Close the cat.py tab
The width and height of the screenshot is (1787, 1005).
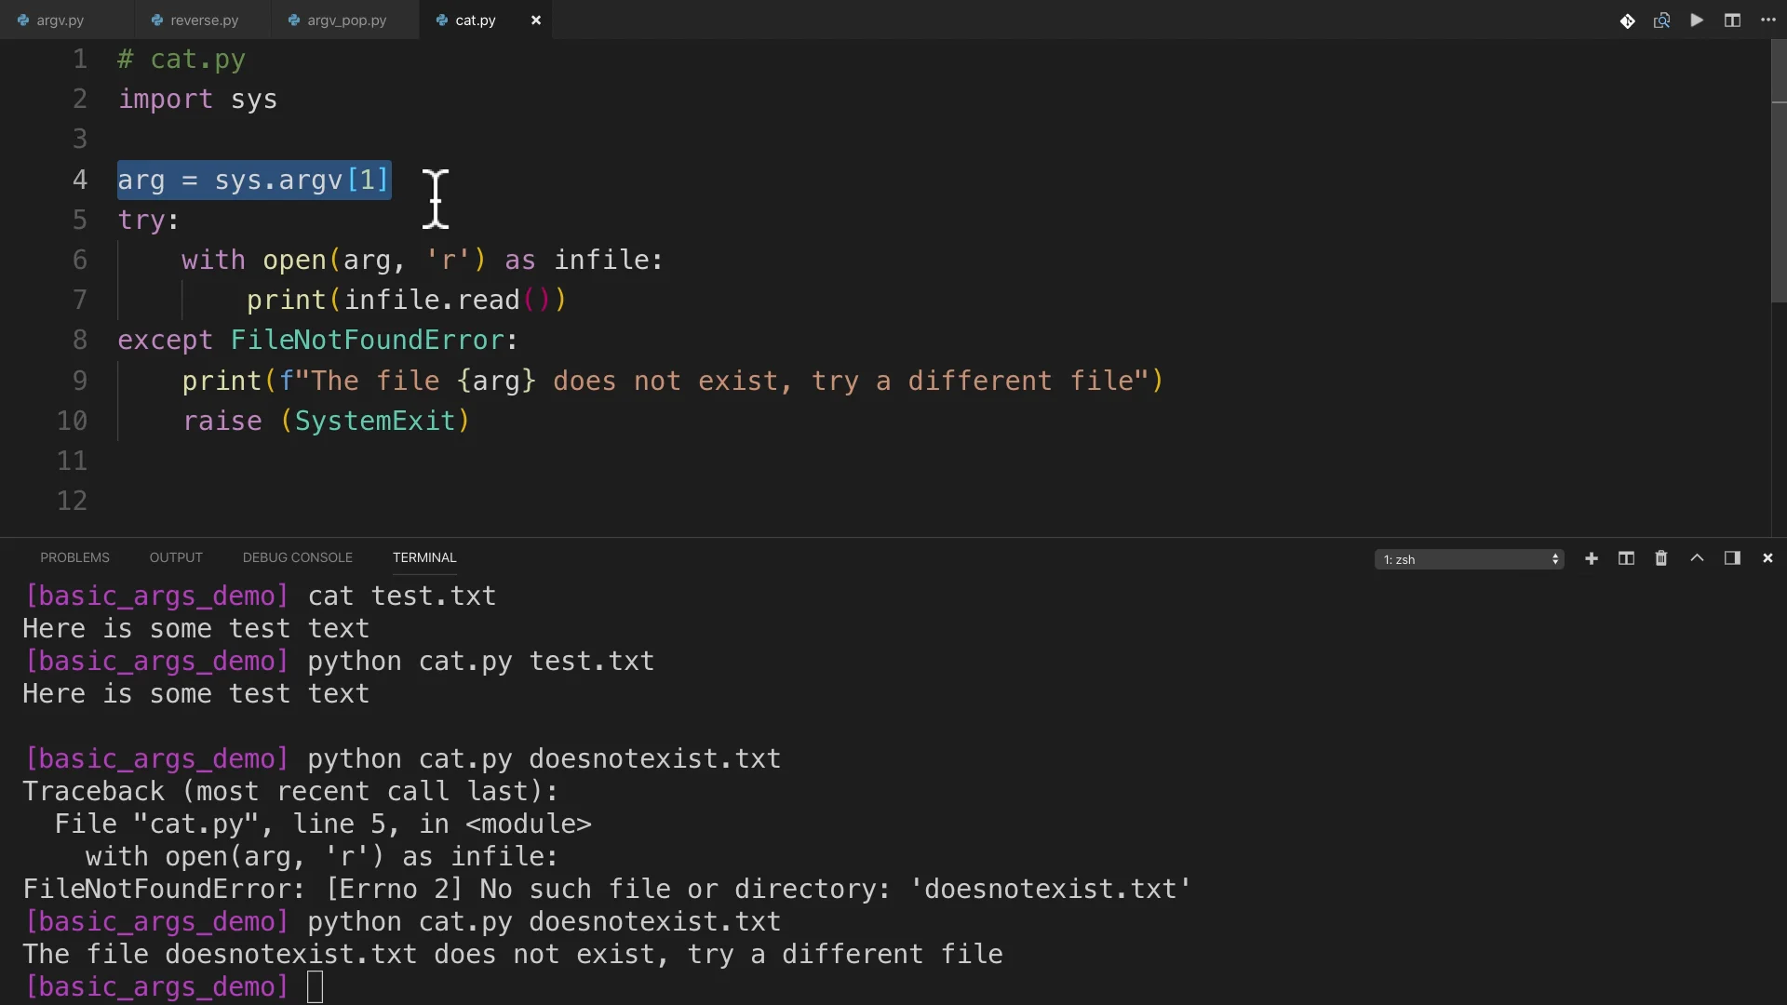pos(536,20)
